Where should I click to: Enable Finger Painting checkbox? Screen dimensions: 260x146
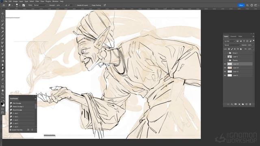(91, 5)
